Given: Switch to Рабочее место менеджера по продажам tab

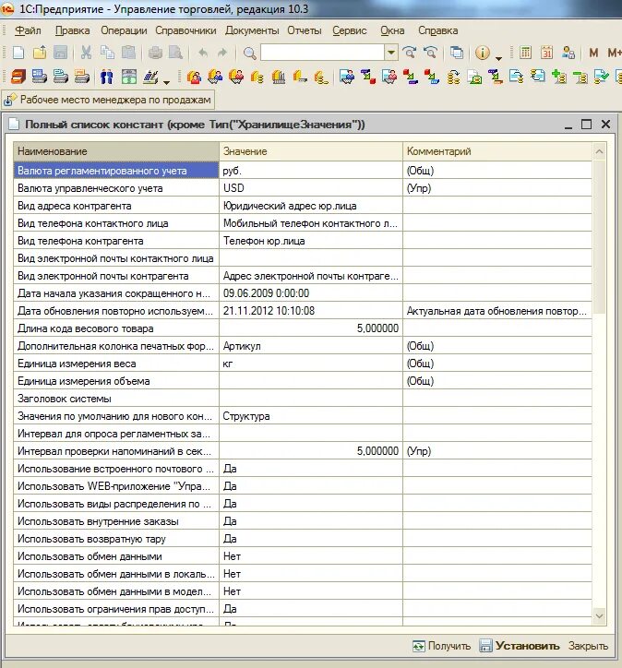Looking at the screenshot, I should click(108, 100).
